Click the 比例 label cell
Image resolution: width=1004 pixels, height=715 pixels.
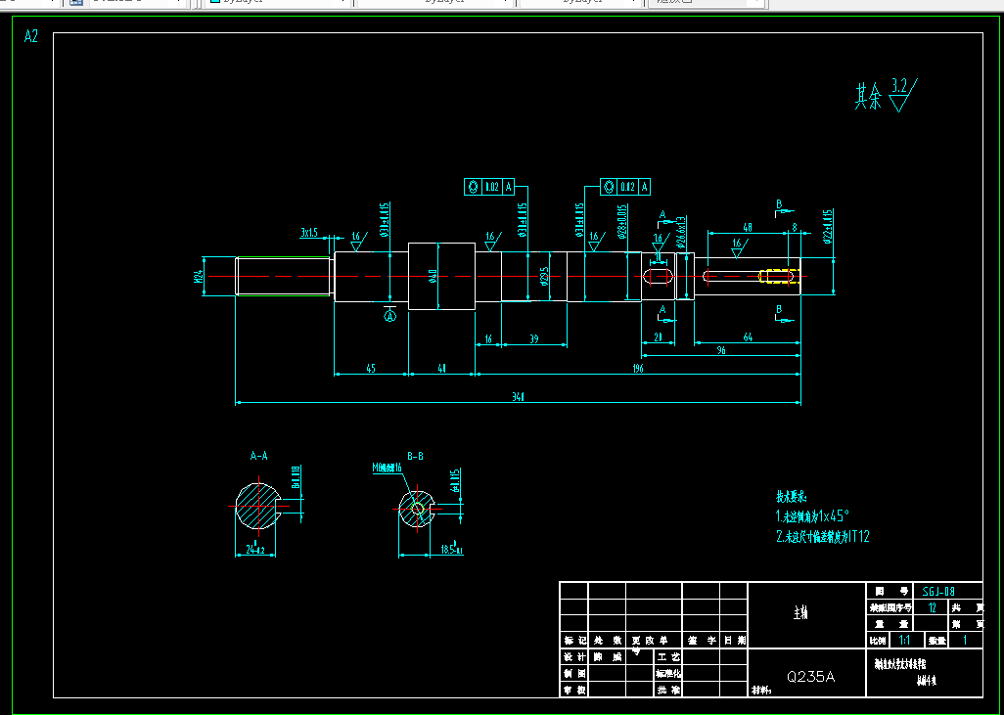(x=878, y=640)
